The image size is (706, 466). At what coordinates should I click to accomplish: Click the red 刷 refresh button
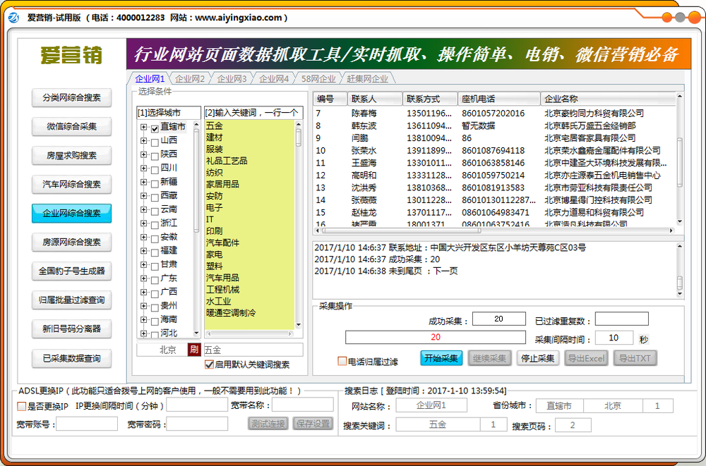pyautogui.click(x=194, y=350)
